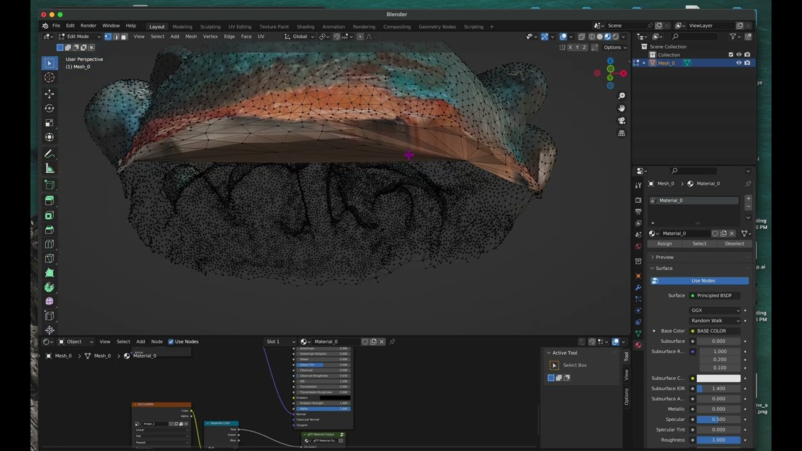Activate the Scale tool
Screen dimensions: 802x451
49,123
